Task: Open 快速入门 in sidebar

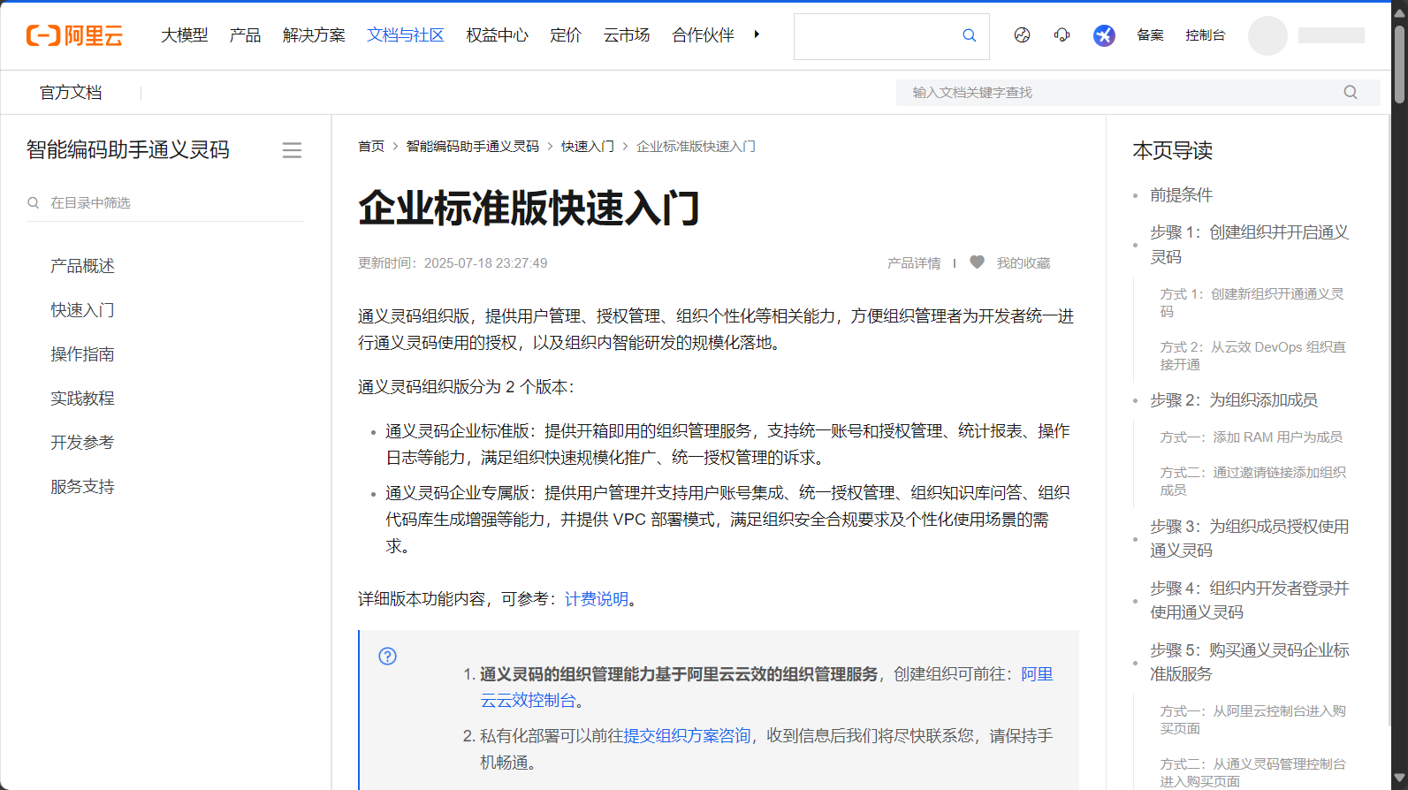Action: click(x=82, y=310)
